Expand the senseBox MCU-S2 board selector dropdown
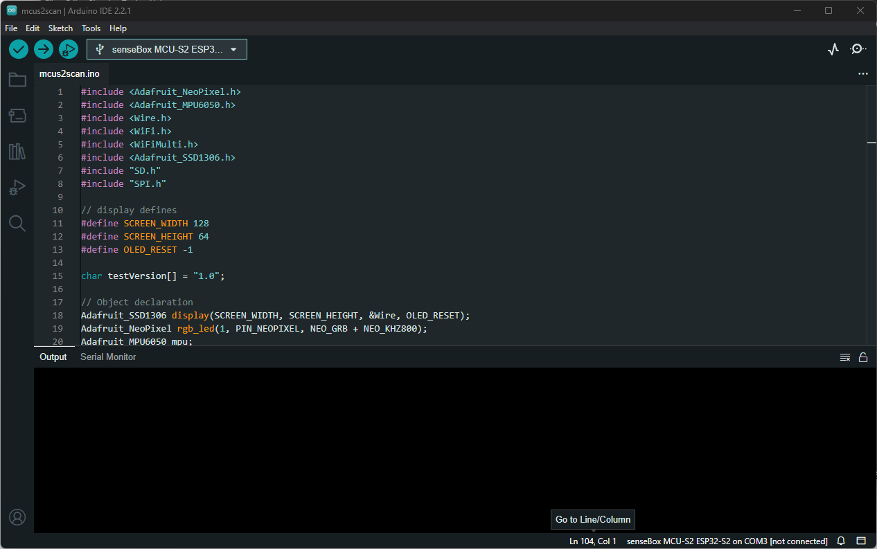The image size is (877, 549). point(167,49)
